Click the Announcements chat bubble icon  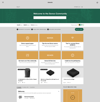point(20,97)
